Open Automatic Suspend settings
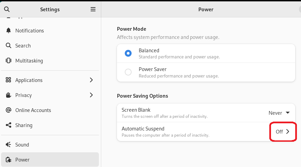 click(283, 131)
